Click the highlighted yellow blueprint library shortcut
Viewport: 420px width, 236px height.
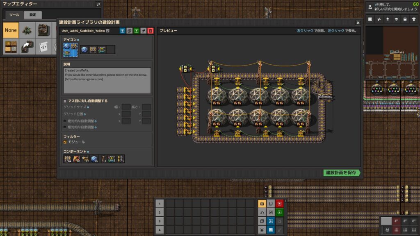(262, 204)
